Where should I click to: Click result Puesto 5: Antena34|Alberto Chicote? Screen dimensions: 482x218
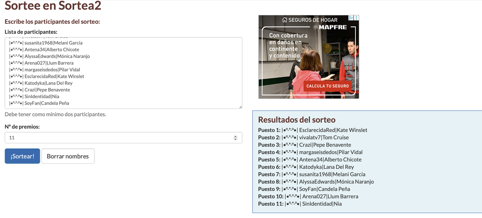(310, 159)
